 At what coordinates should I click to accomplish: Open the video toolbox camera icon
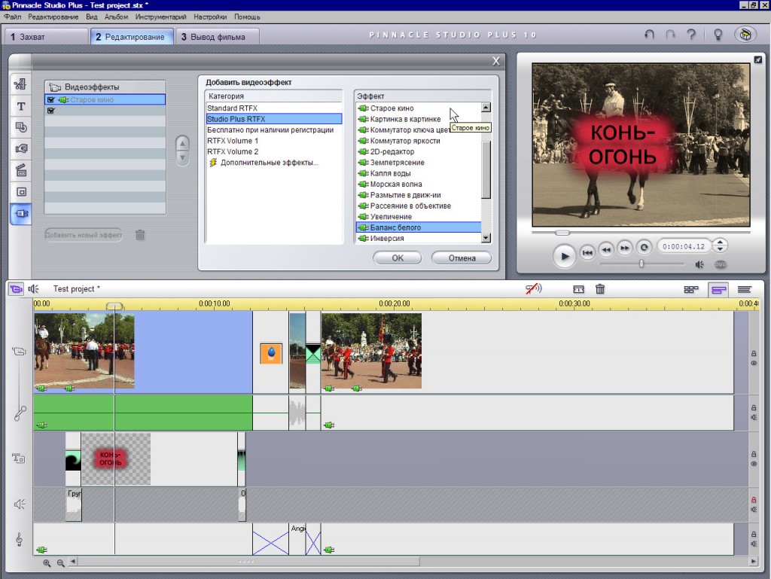point(17,289)
